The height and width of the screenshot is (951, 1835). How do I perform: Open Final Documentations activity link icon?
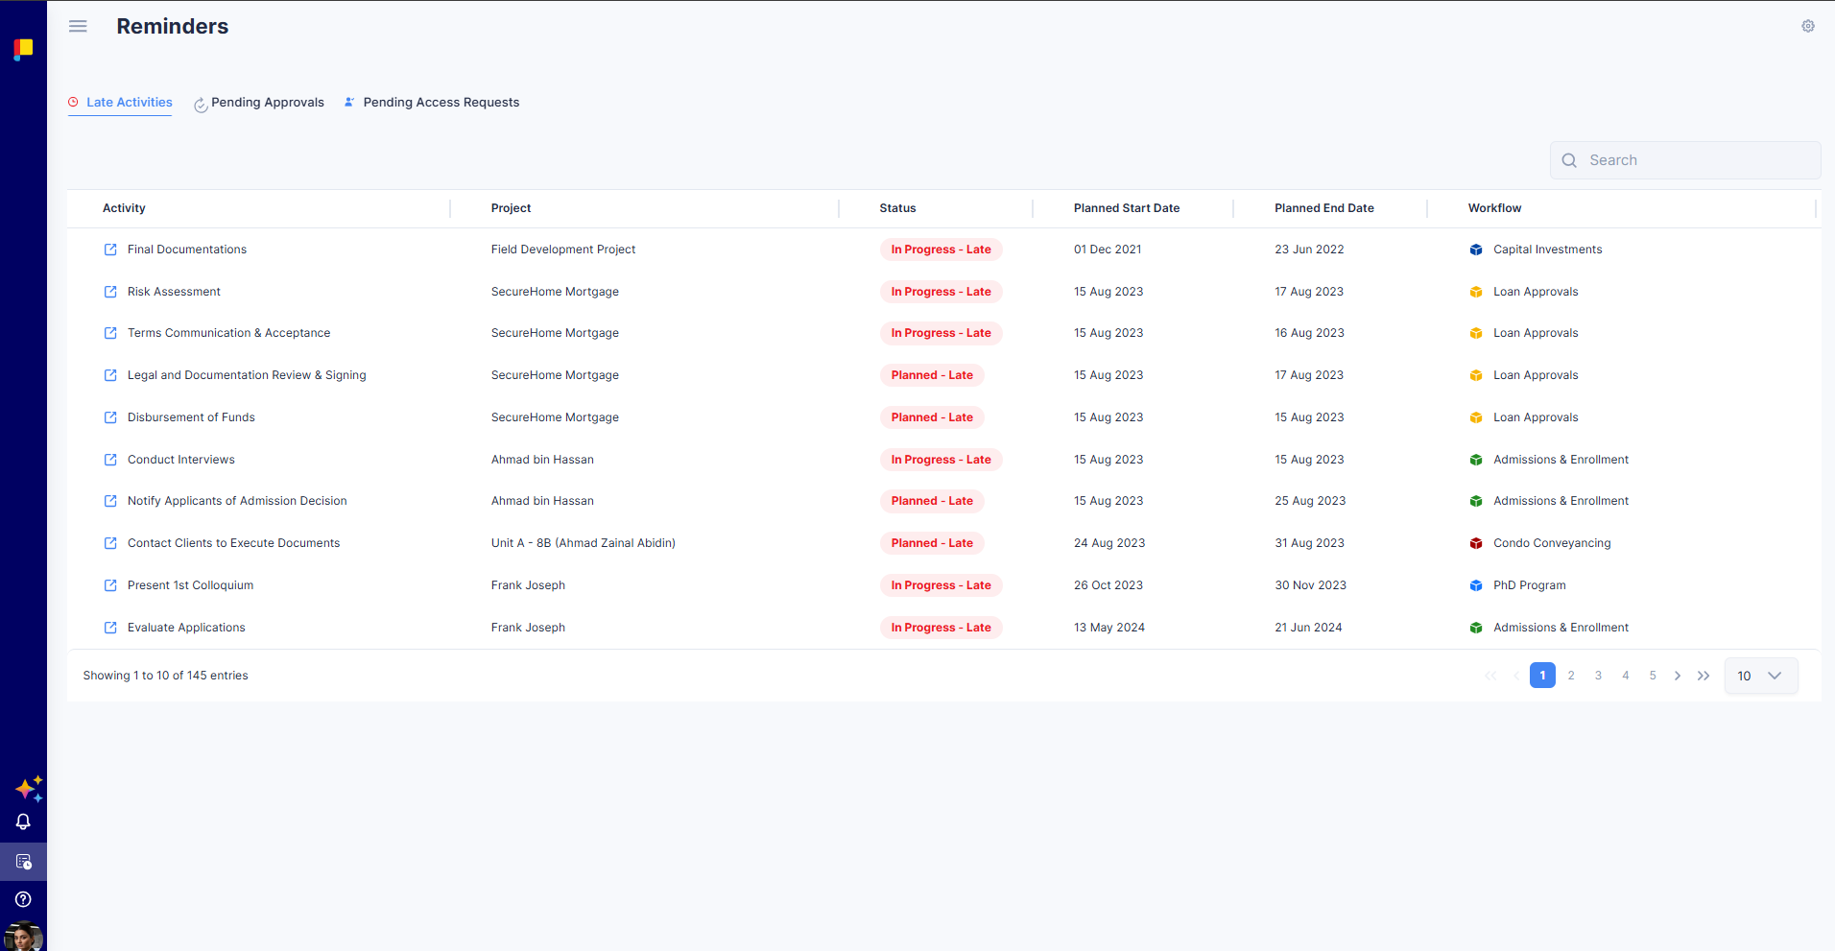(110, 250)
